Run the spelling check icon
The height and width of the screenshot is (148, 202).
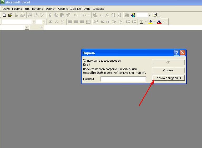(42, 15)
